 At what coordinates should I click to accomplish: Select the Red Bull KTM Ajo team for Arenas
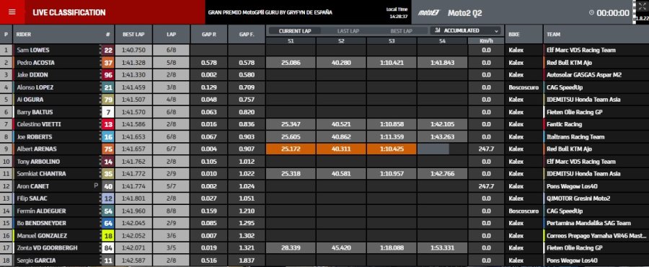coord(569,149)
